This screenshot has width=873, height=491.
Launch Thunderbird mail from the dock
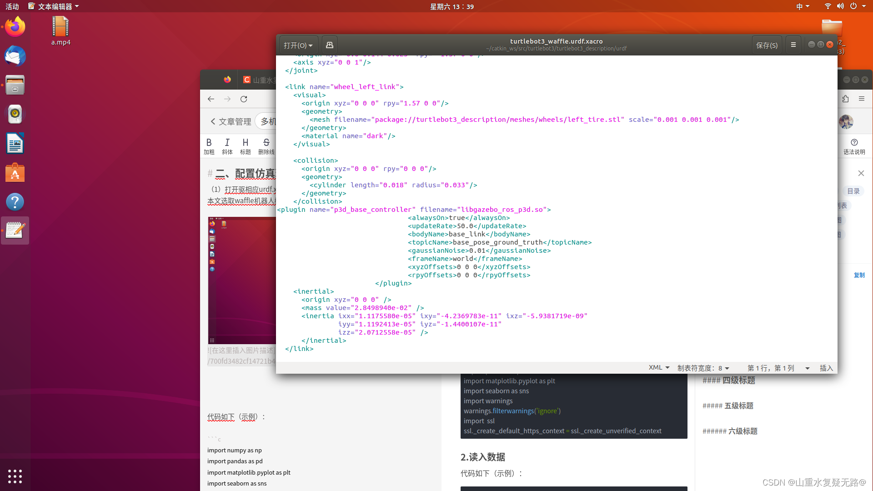tap(15, 56)
